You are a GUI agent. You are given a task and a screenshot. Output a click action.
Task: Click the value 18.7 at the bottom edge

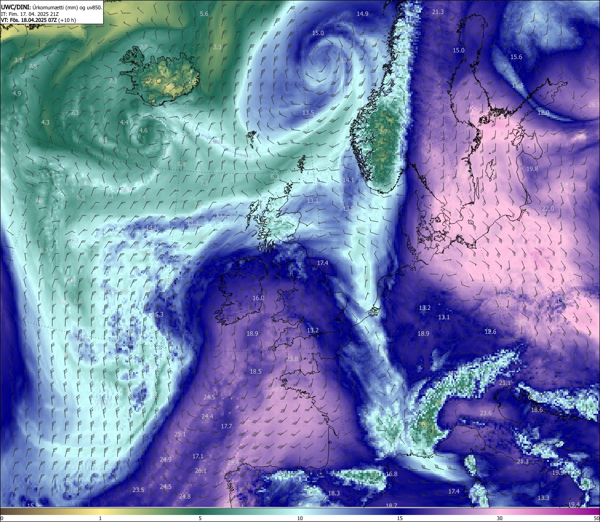pyautogui.click(x=391, y=506)
